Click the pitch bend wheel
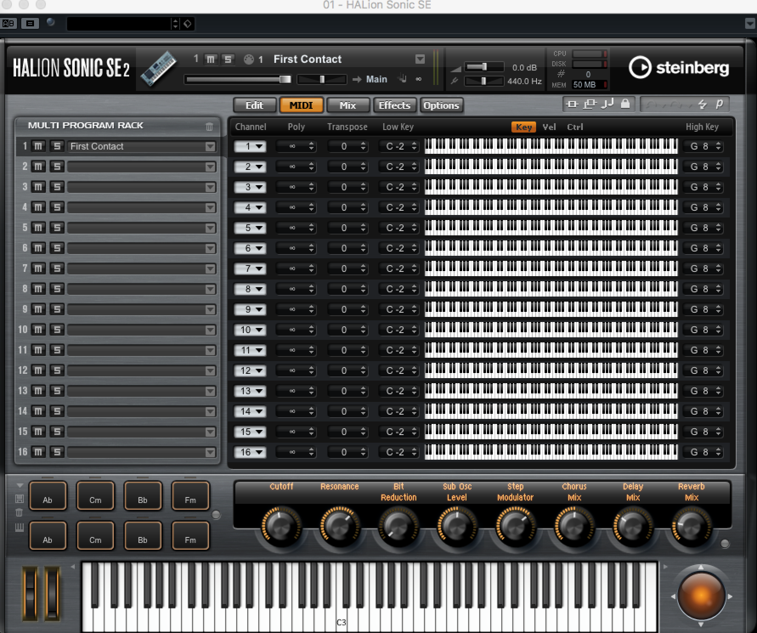Image resolution: width=757 pixels, height=633 pixels. [30, 594]
